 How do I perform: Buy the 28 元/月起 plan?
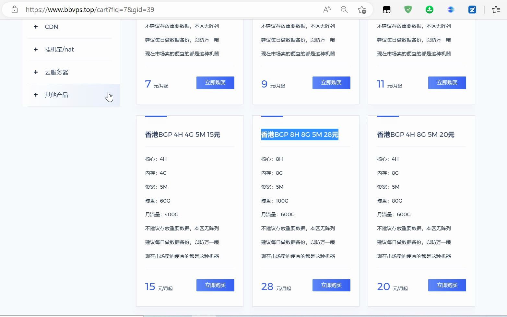click(331, 285)
